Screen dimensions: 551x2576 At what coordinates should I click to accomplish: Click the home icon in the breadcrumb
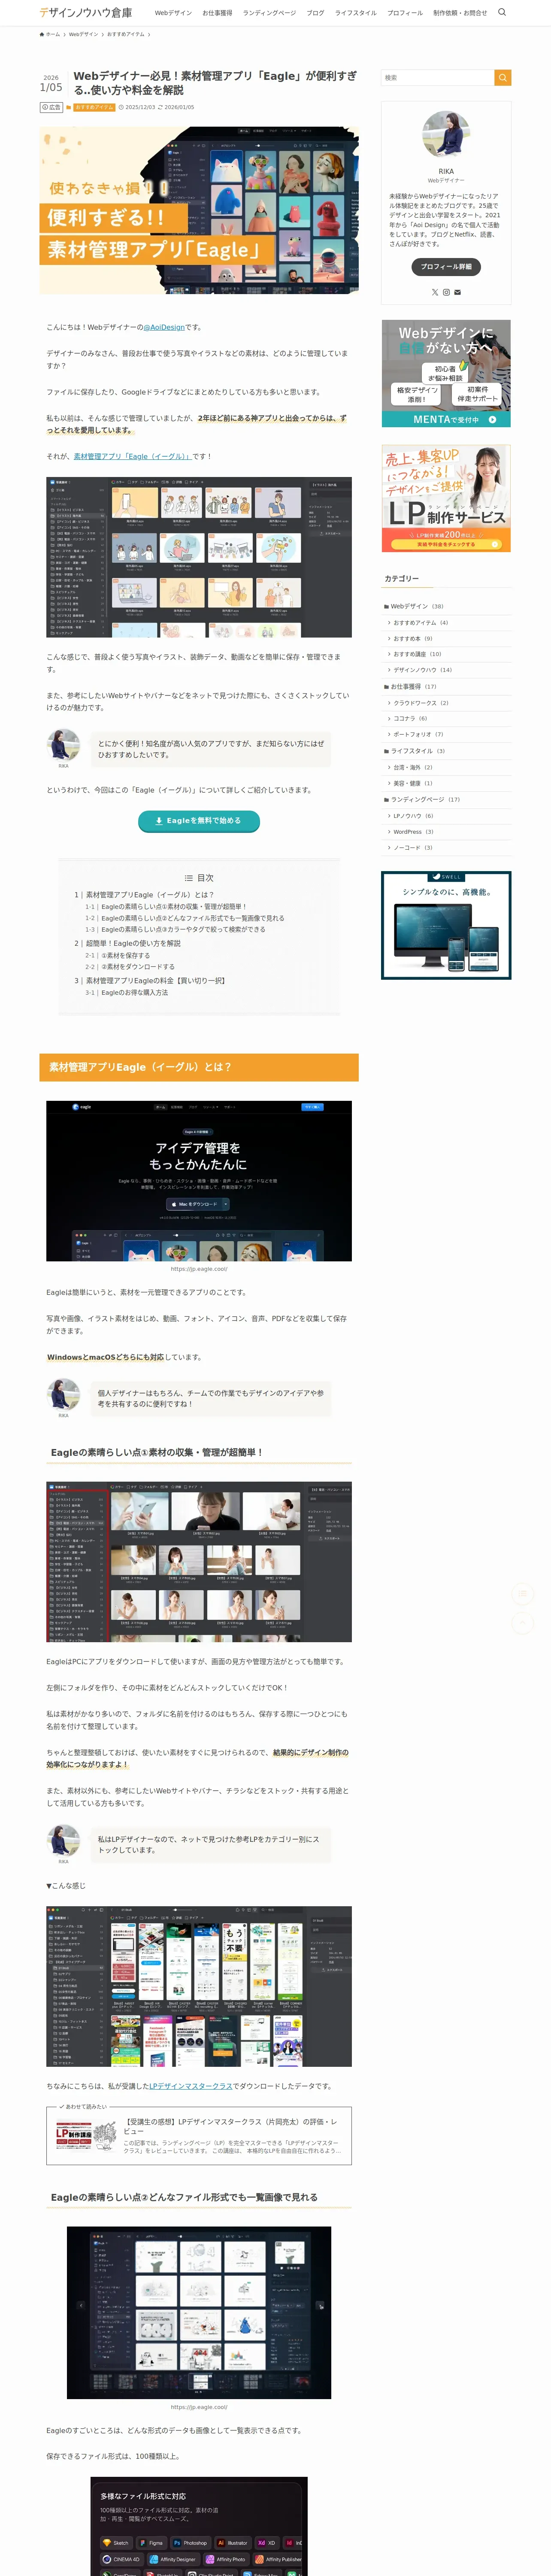(42, 34)
